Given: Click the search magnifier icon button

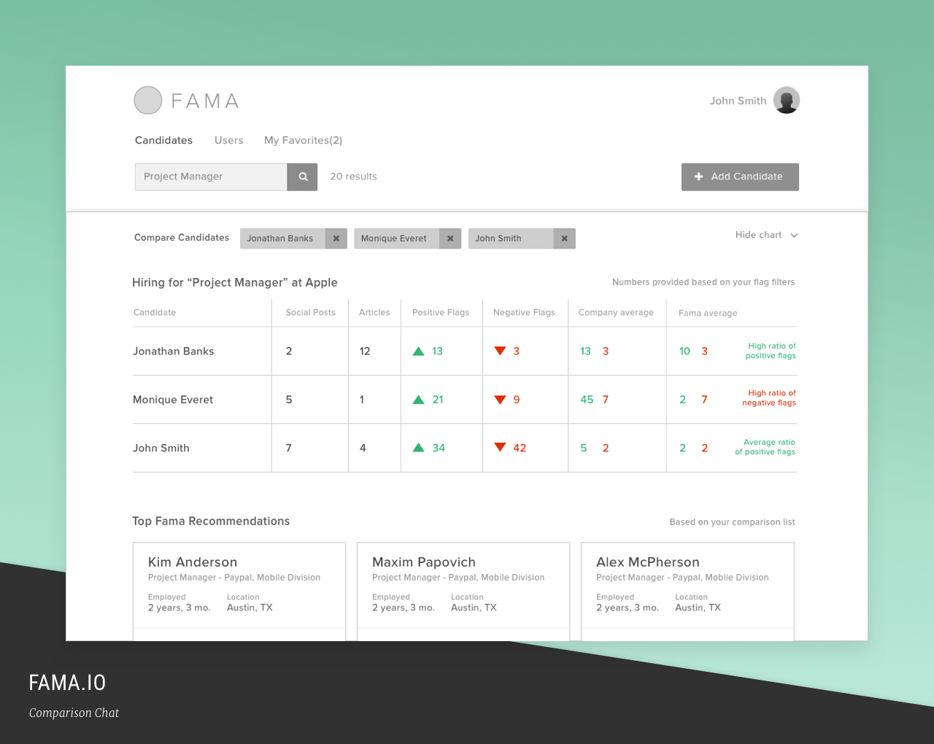Looking at the screenshot, I should coord(302,177).
